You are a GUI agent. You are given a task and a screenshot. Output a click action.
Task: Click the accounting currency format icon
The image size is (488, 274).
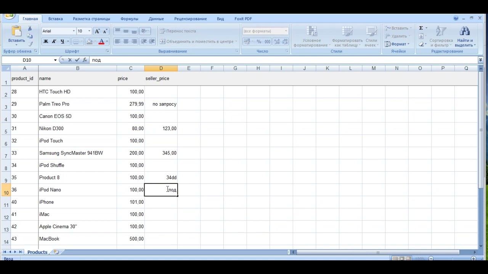[247, 41]
